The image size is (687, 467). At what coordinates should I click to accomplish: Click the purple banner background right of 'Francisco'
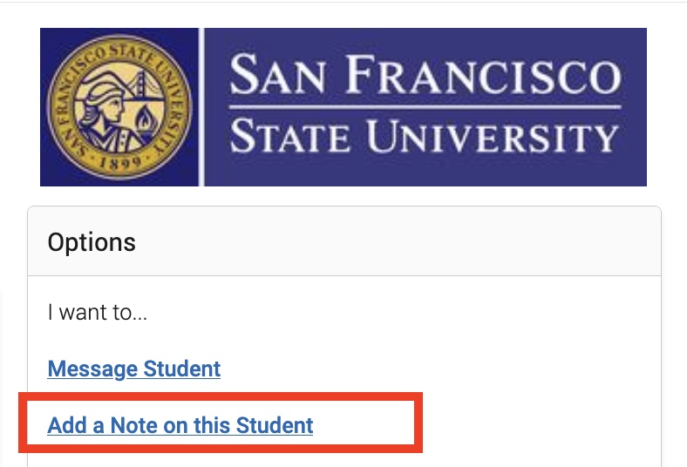[x=635, y=74]
